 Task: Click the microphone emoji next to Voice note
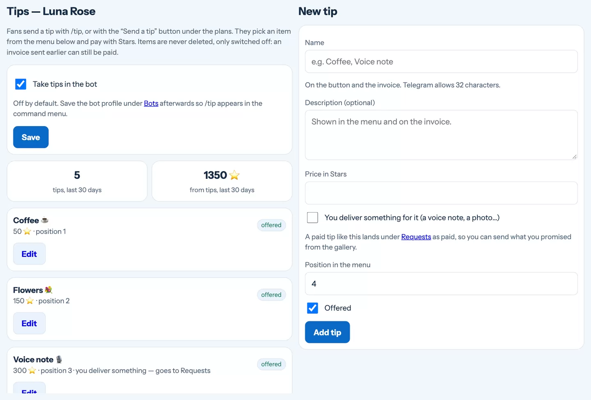(59, 359)
